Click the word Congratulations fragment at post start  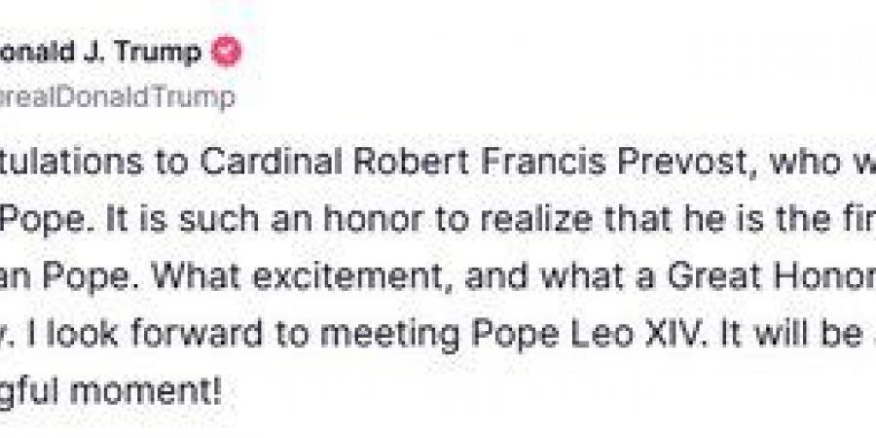(x=95, y=164)
